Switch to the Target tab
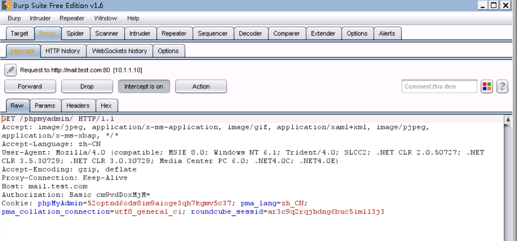The image size is (517, 241). click(20, 33)
